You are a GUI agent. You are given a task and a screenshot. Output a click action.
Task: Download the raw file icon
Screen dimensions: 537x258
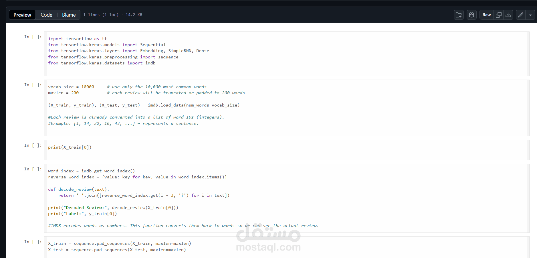pos(508,15)
